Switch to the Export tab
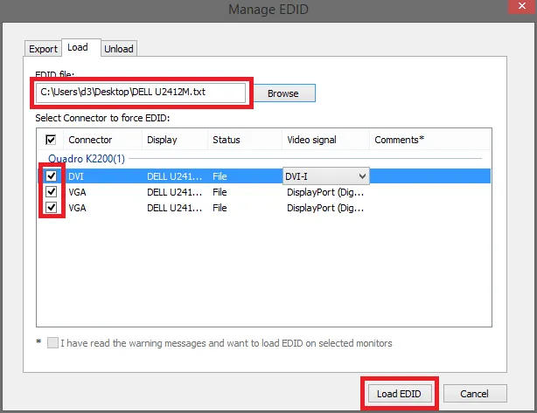The height and width of the screenshot is (413, 537). pyautogui.click(x=43, y=49)
